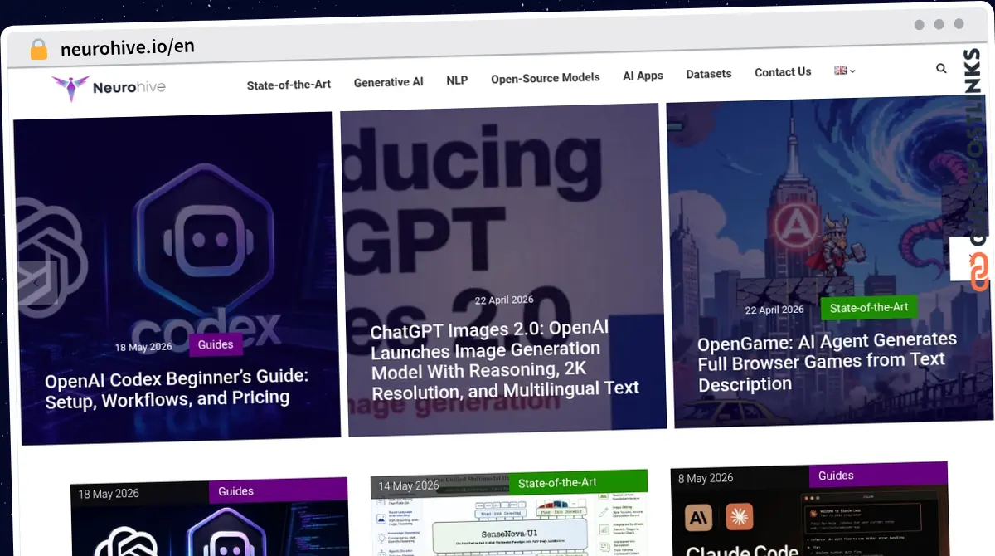Click the '22 April 2026' date on OpenGame slide
This screenshot has height=556, width=995.
coord(774,310)
